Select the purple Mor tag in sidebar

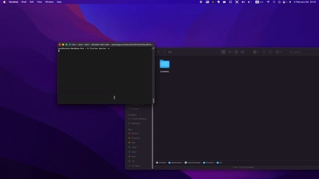(132, 157)
